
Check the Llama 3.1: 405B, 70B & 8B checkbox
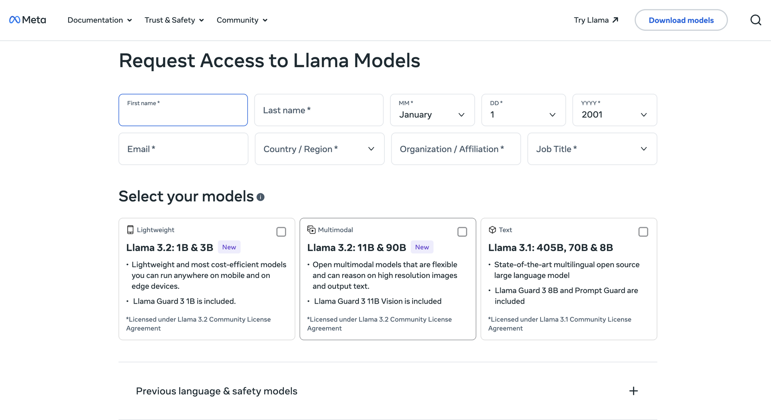coord(643,232)
